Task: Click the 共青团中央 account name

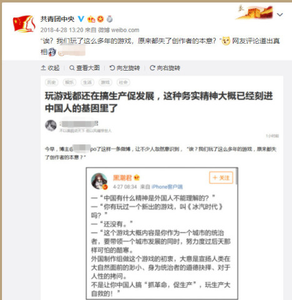Action: click(x=57, y=19)
